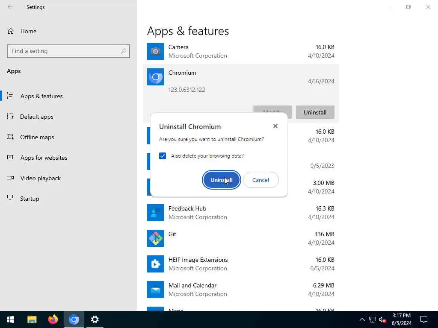Click the Feedback Hub app icon
Image resolution: width=438 pixels, height=328 pixels.
pyautogui.click(x=156, y=213)
